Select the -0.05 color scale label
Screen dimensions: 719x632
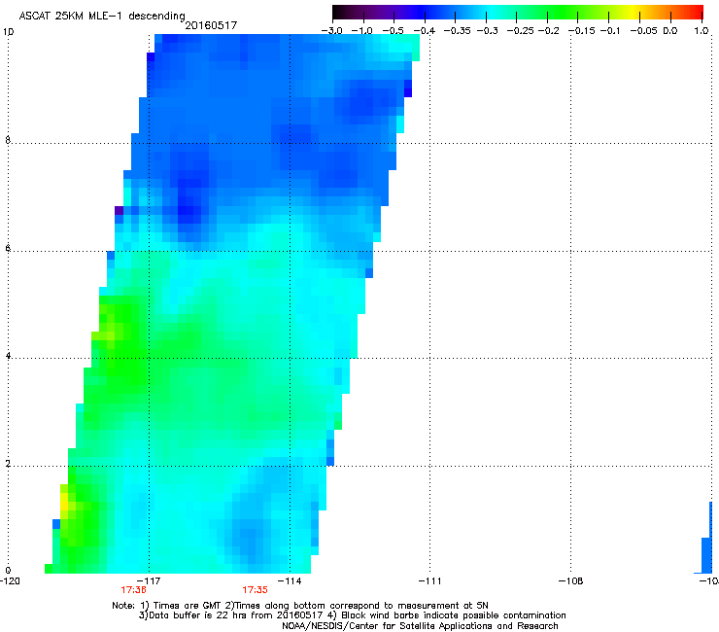(x=644, y=31)
